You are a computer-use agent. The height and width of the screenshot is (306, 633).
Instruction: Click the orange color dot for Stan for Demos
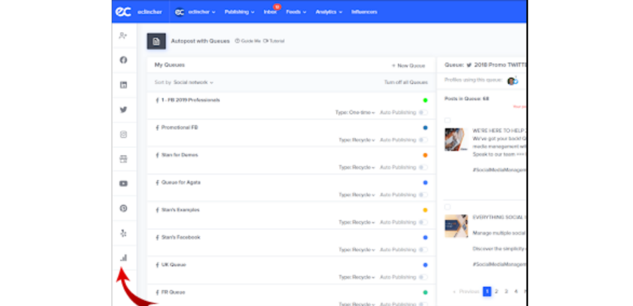tap(425, 155)
